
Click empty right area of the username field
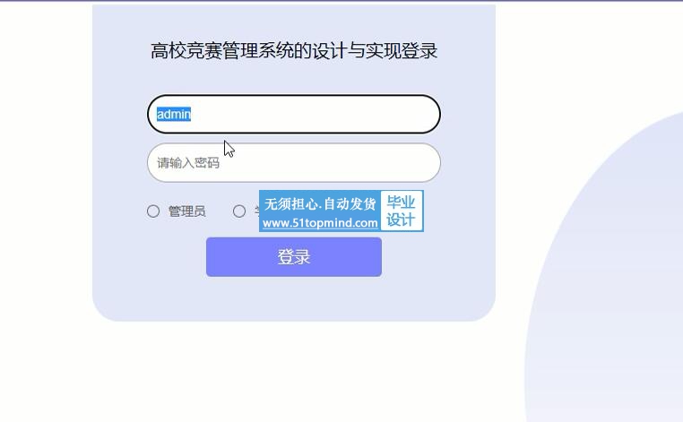tap(349, 114)
